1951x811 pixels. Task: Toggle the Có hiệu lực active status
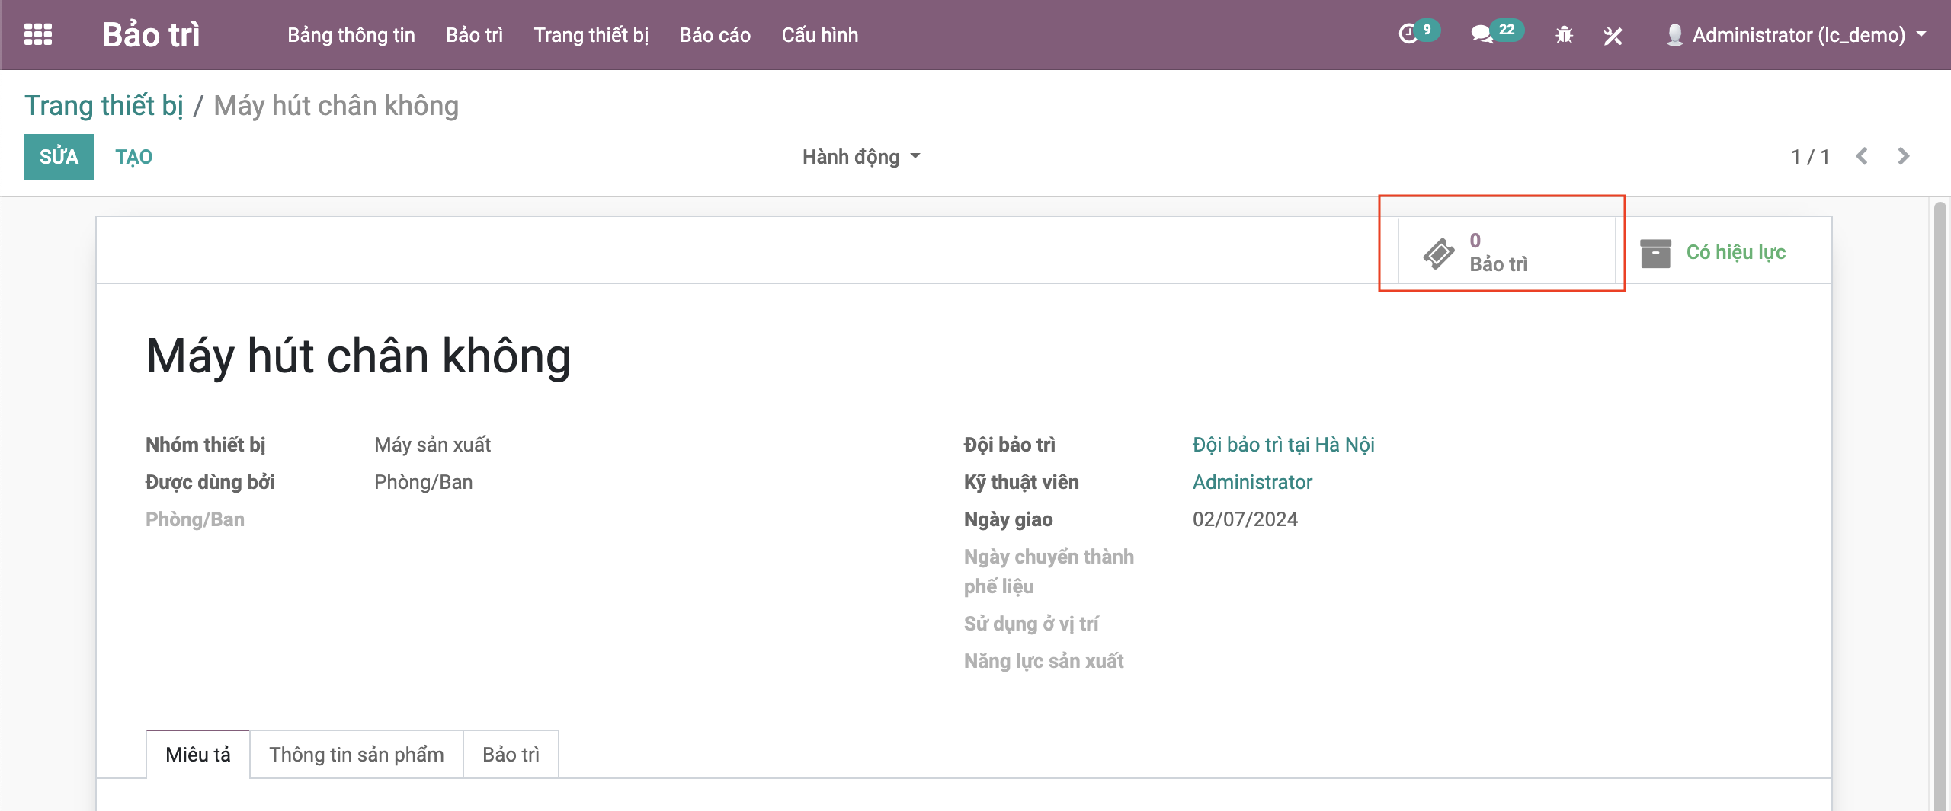[x=1735, y=252]
